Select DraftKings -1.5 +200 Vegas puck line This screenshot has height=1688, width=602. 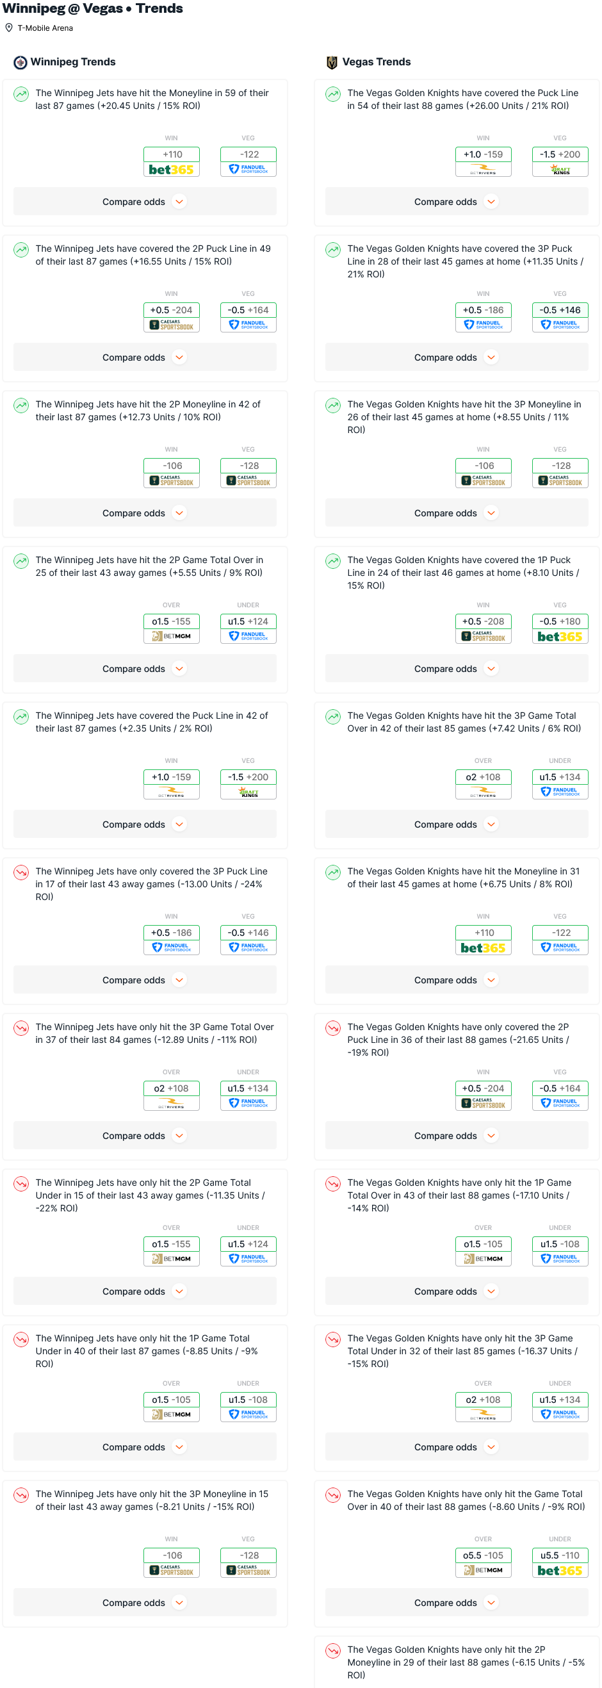(x=560, y=162)
